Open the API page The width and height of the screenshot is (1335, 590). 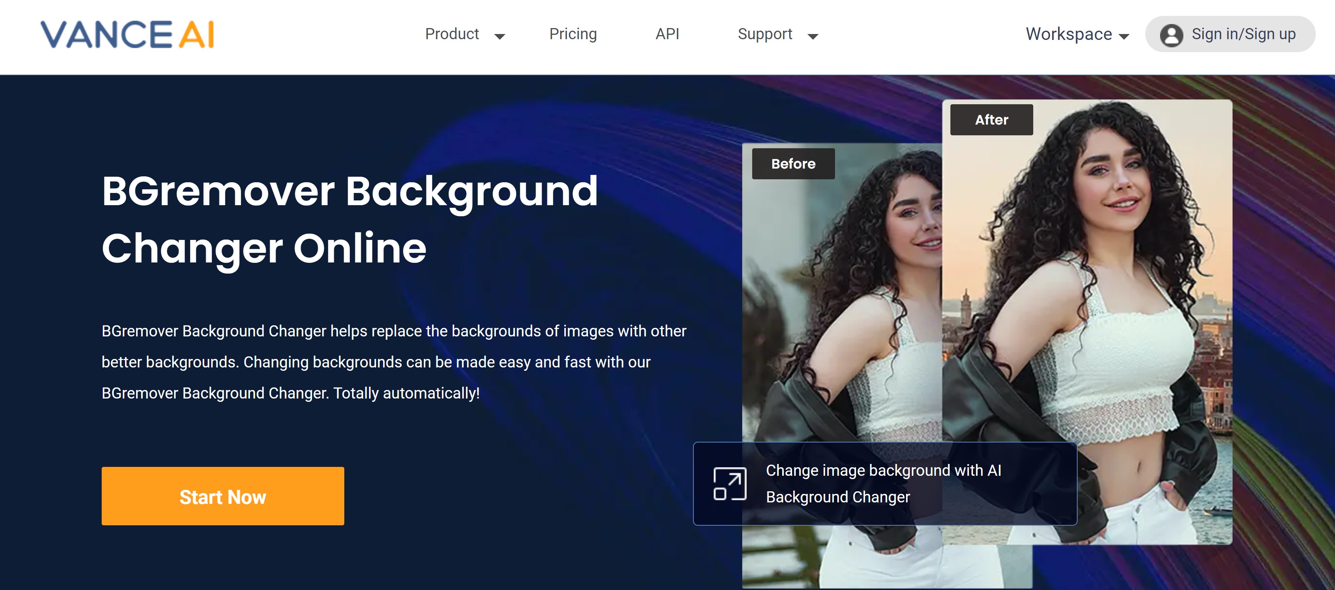point(667,34)
